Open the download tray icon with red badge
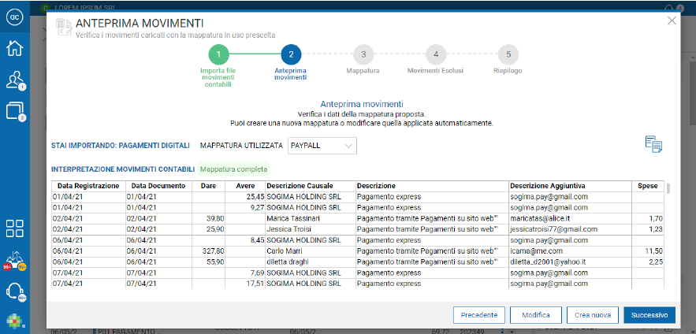Image resolution: width=696 pixels, height=334 pixels. [x=15, y=261]
